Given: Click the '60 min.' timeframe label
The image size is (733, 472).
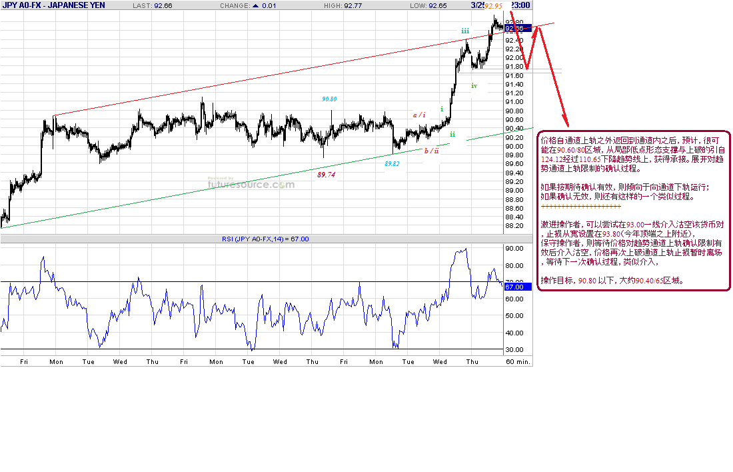Looking at the screenshot, I should click(x=518, y=361).
